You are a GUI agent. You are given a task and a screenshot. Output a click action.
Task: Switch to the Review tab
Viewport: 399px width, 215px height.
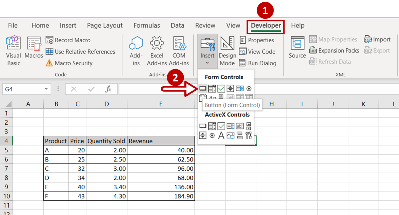coord(205,25)
